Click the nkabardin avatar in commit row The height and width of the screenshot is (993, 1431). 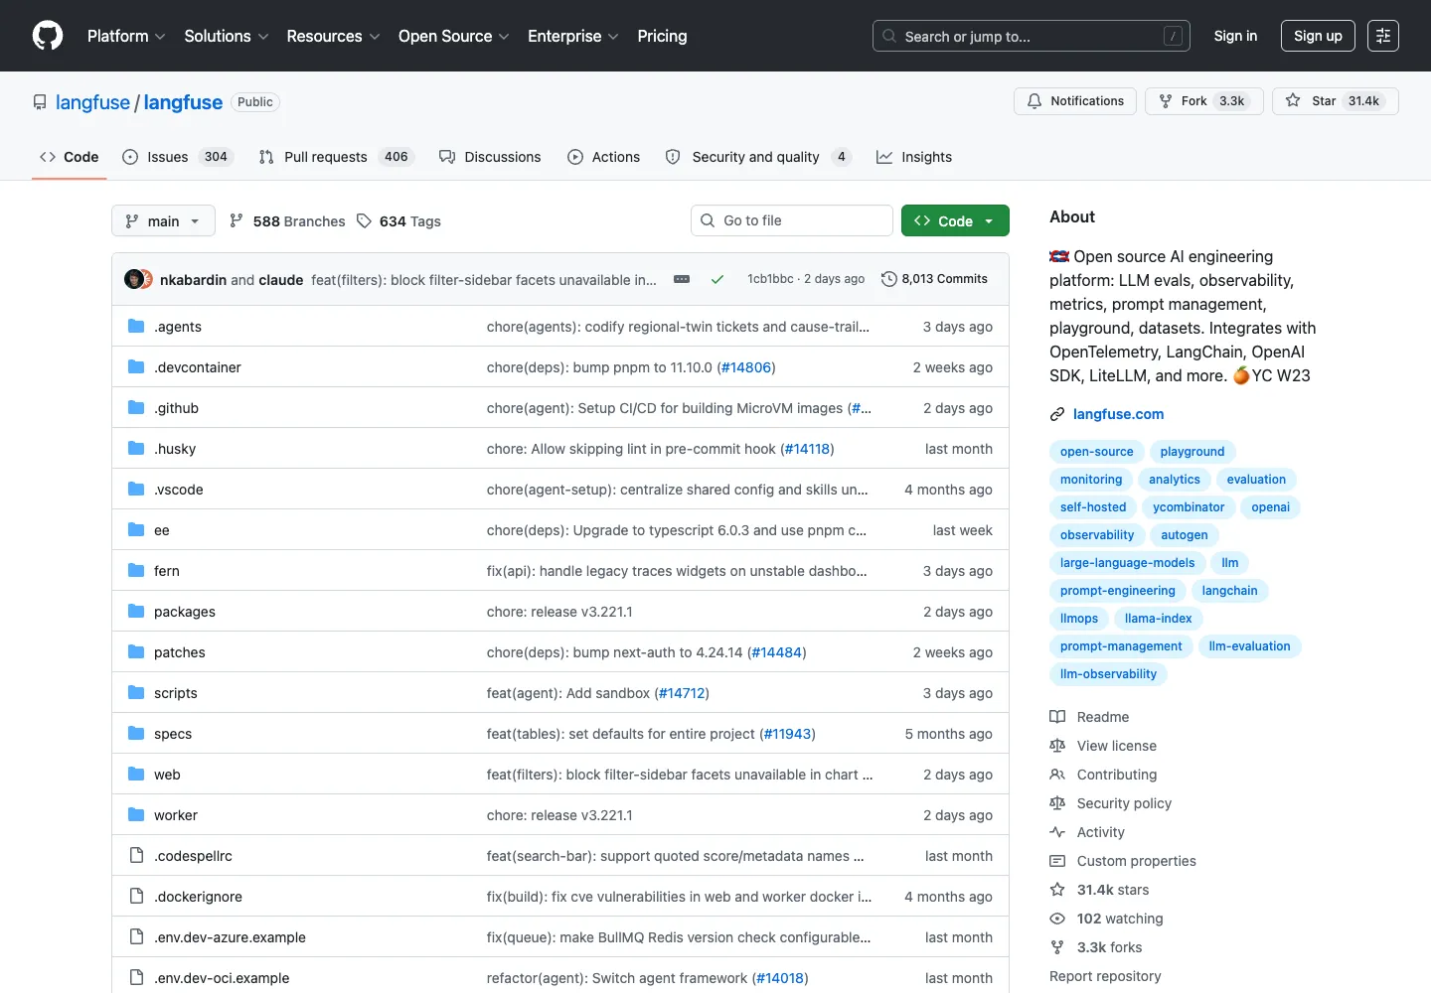click(x=133, y=279)
